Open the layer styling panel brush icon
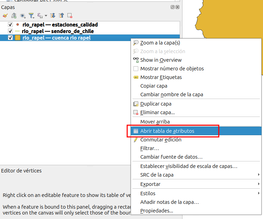 (5, 16)
